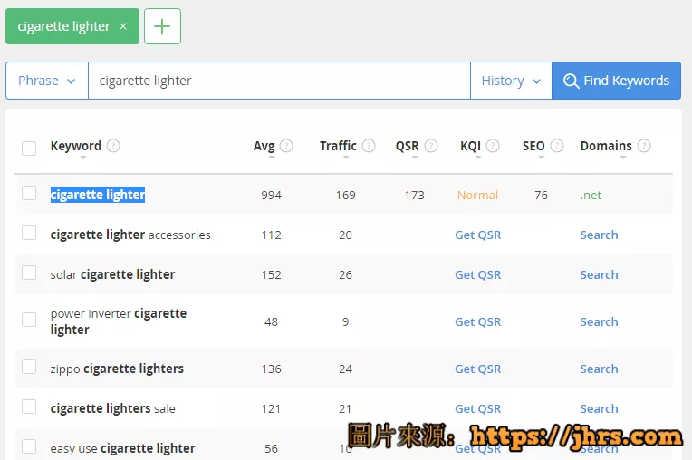Click the help icon beside Avg column
The image size is (692, 460).
pyautogui.click(x=286, y=146)
